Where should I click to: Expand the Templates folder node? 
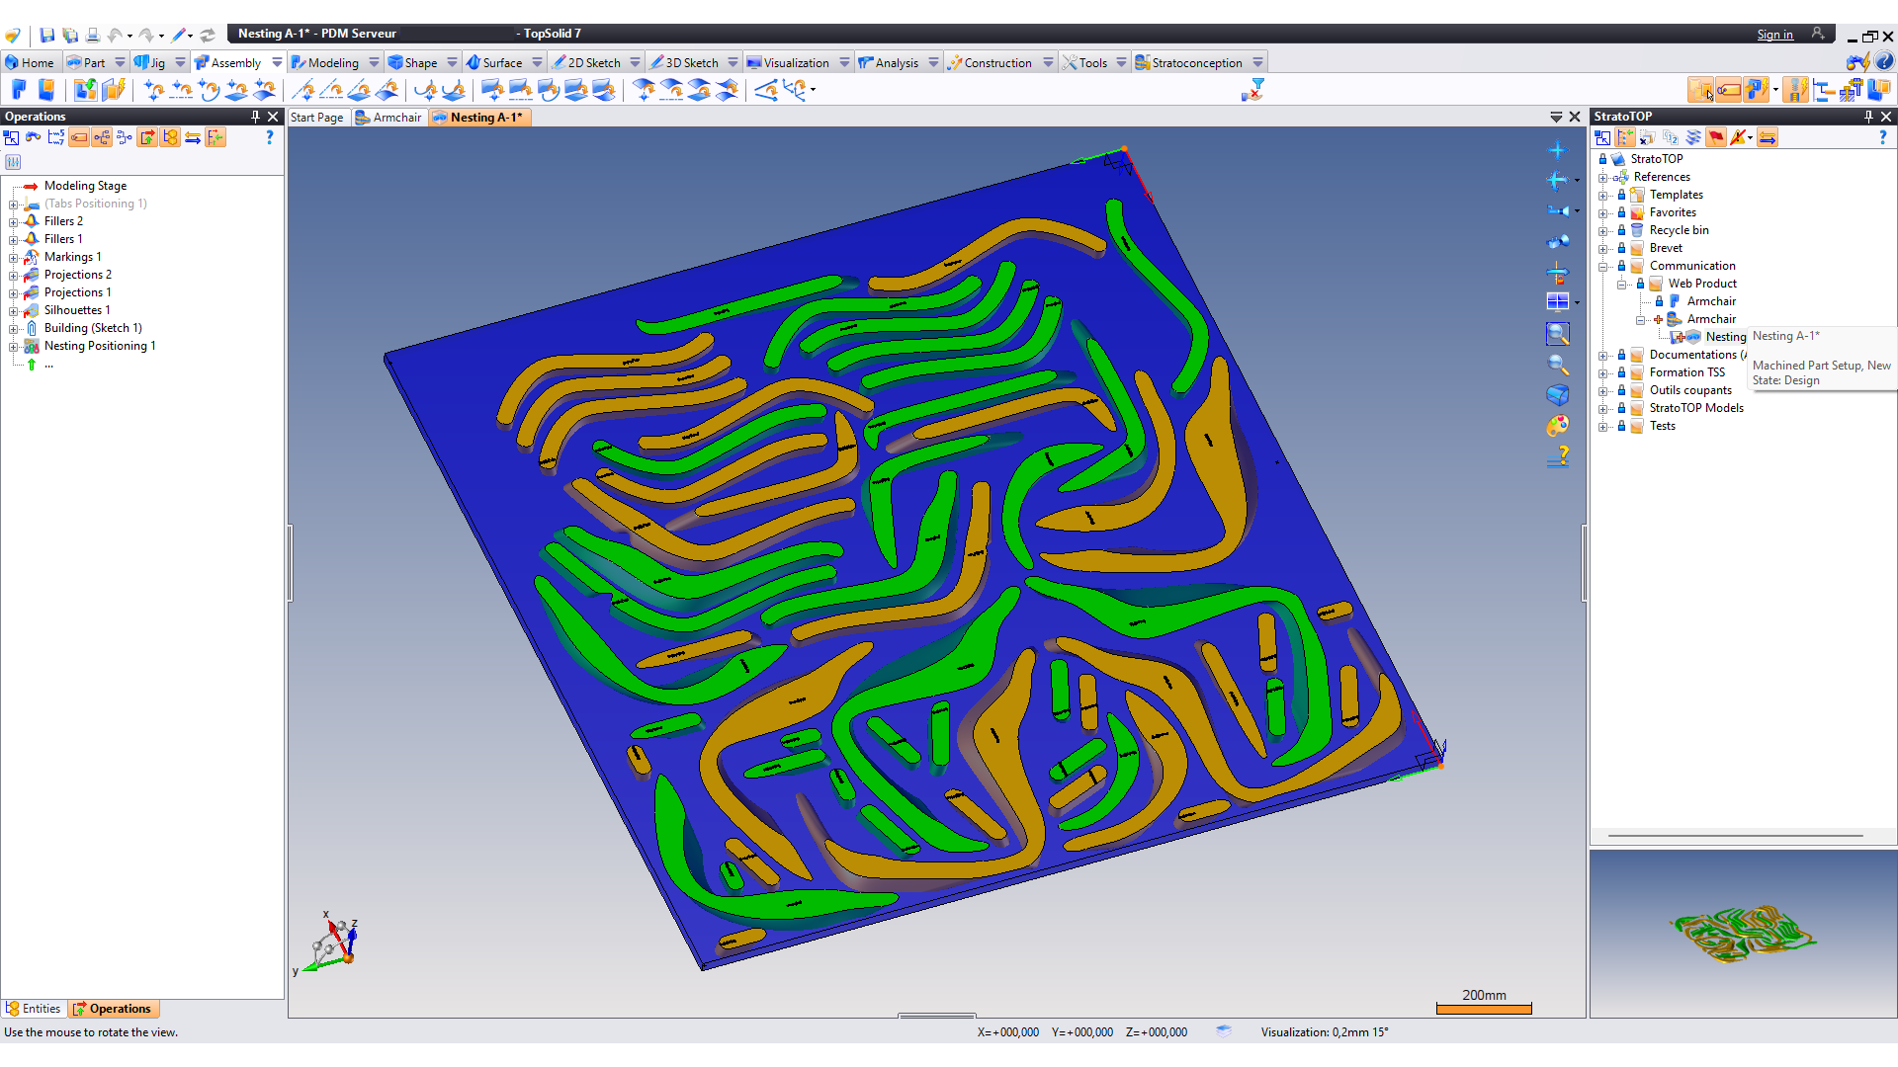point(1603,195)
